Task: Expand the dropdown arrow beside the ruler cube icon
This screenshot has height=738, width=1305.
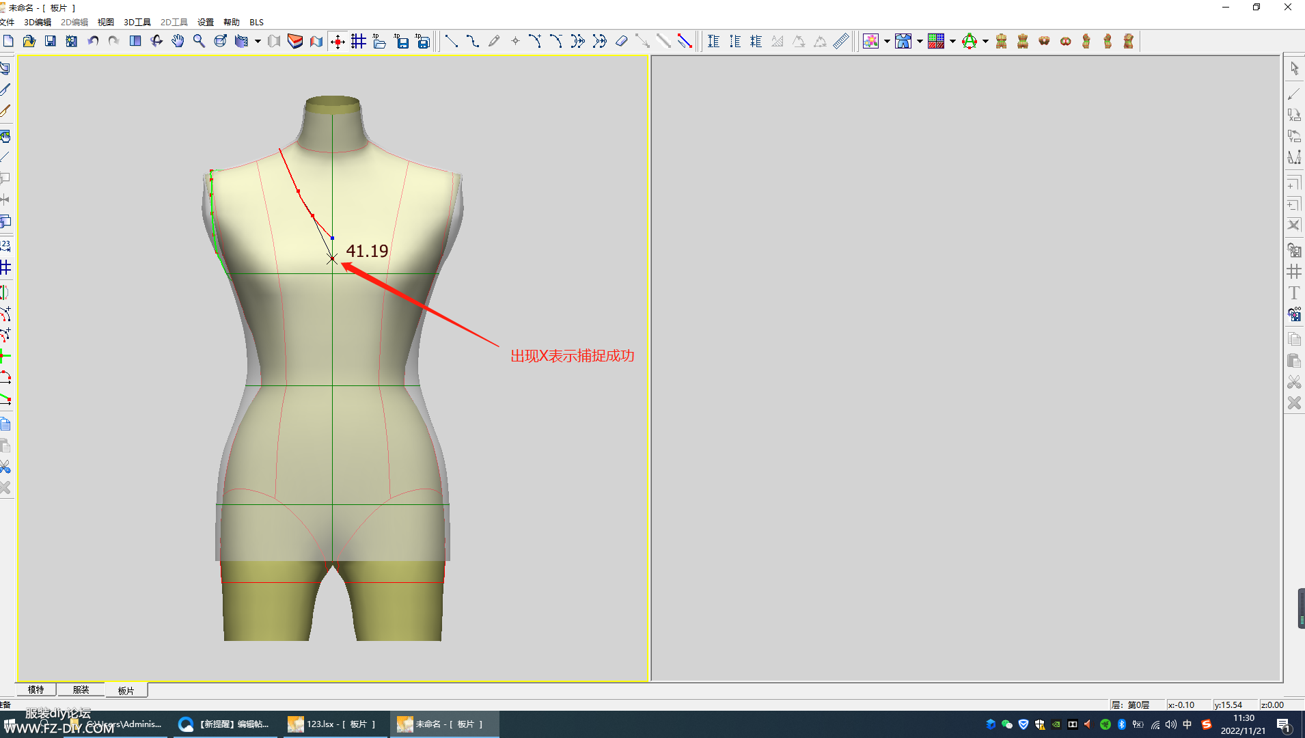Action: click(x=258, y=42)
